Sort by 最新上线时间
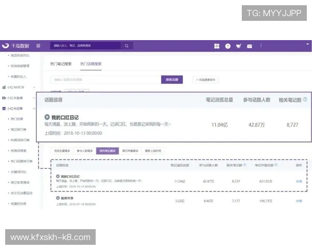The image size is (312, 250). click(x=153, y=151)
